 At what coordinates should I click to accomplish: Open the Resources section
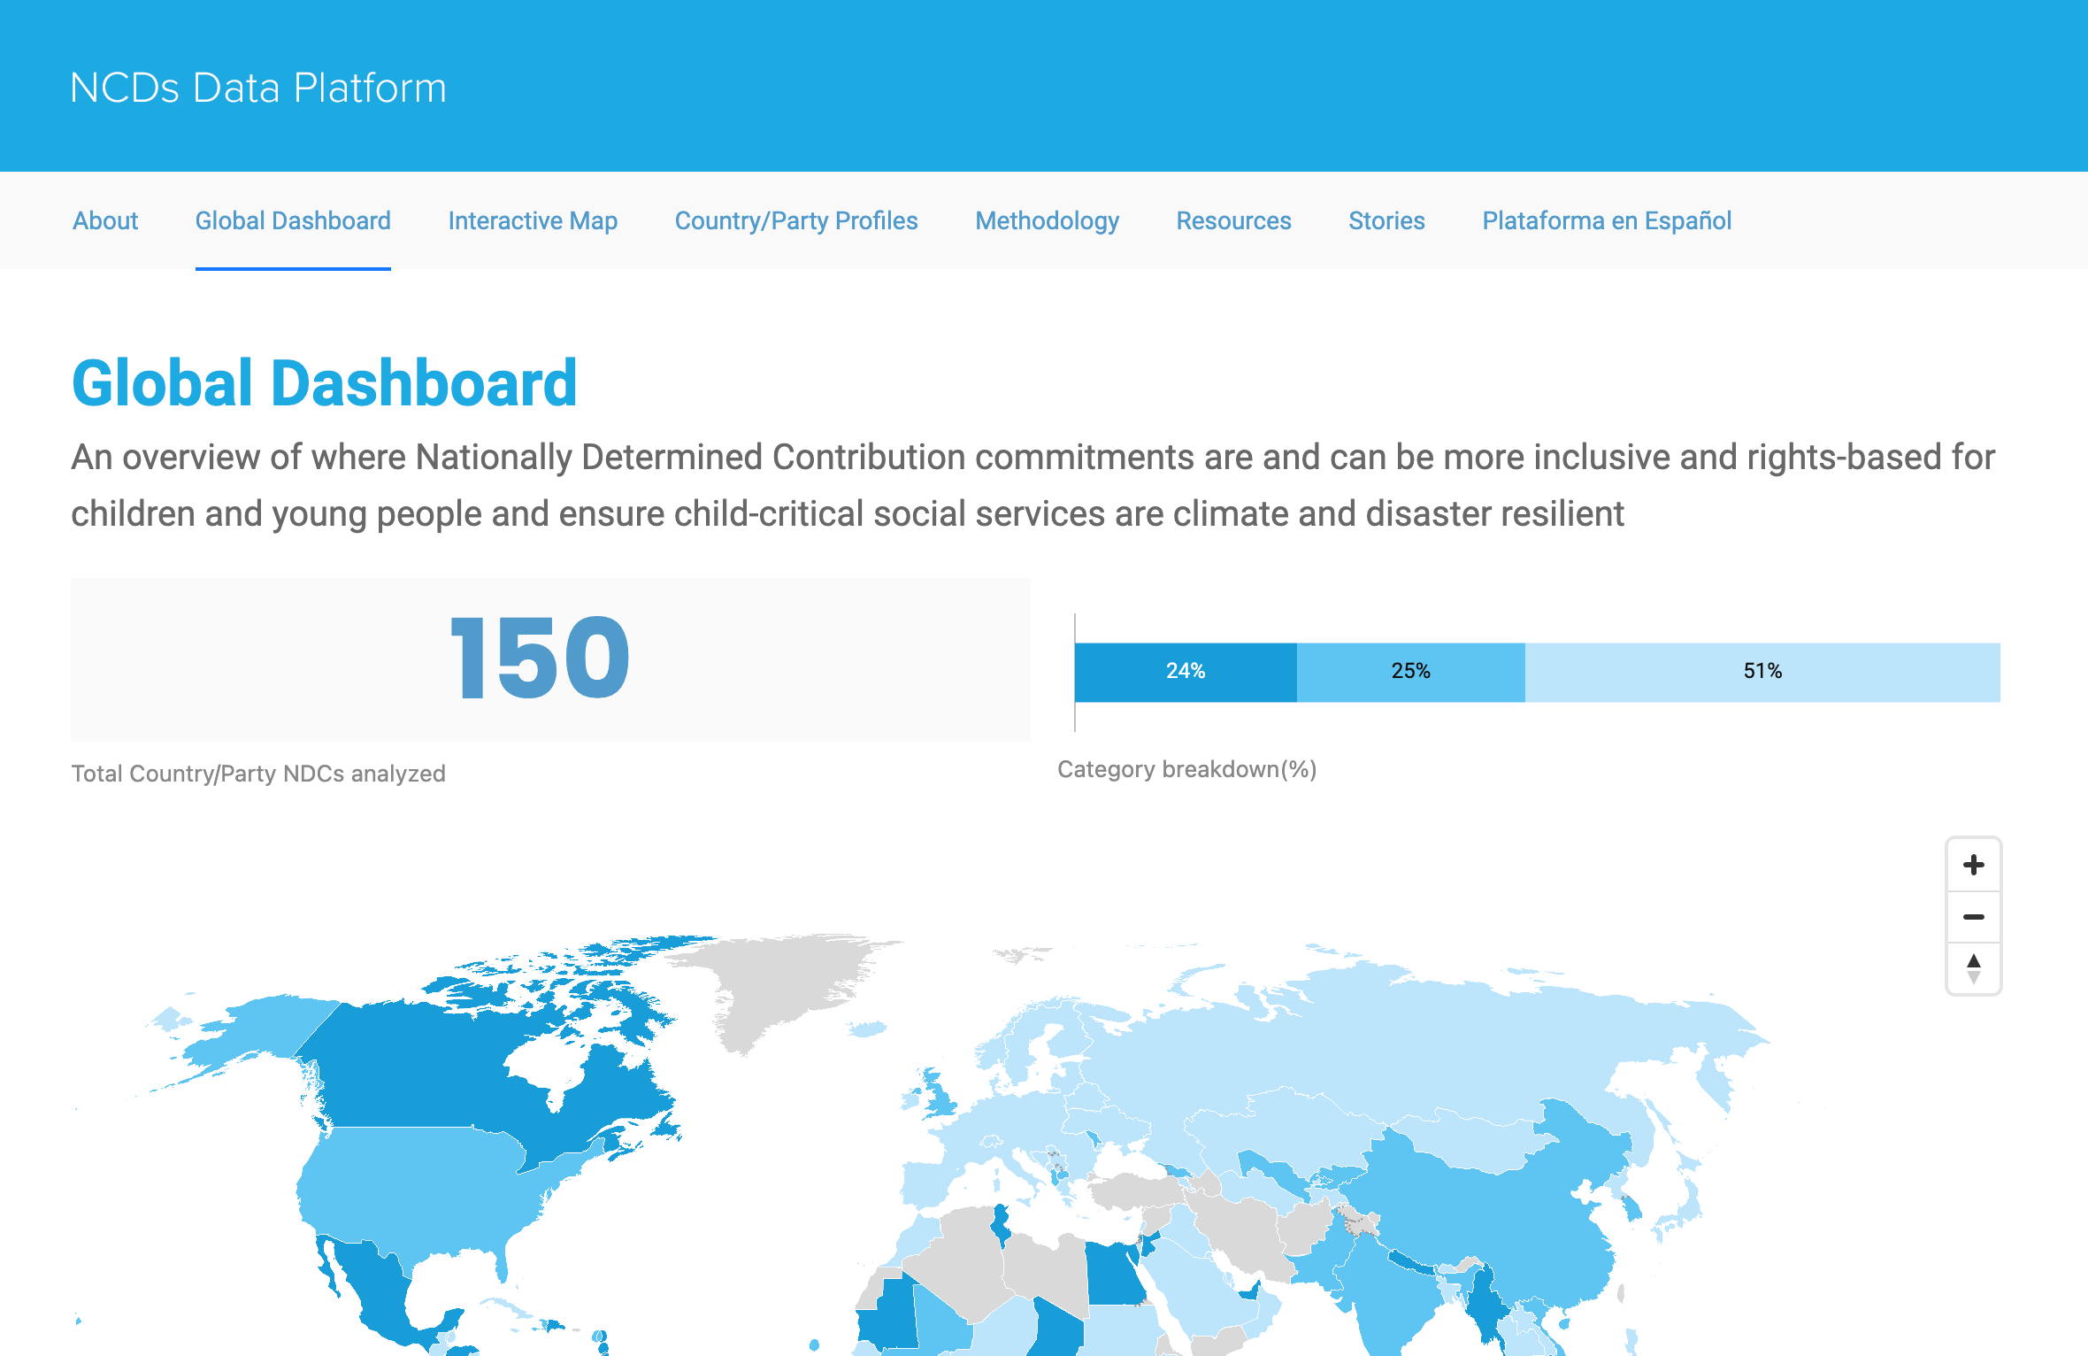pos(1233,220)
